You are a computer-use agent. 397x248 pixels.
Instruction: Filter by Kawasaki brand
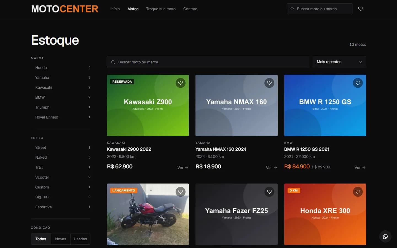61,87
